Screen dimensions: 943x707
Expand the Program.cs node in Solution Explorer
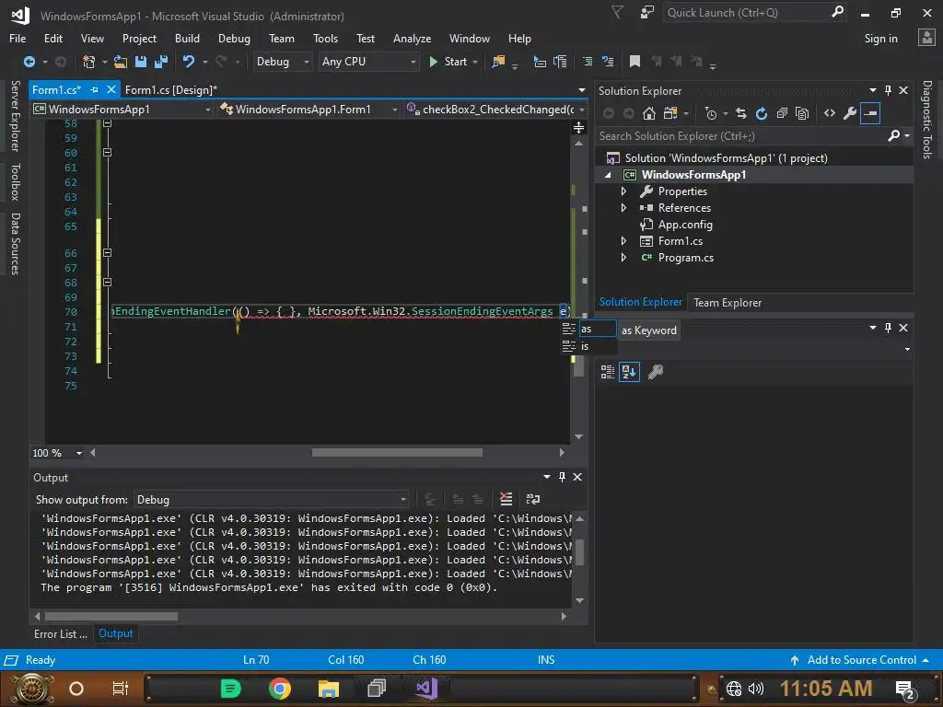623,258
